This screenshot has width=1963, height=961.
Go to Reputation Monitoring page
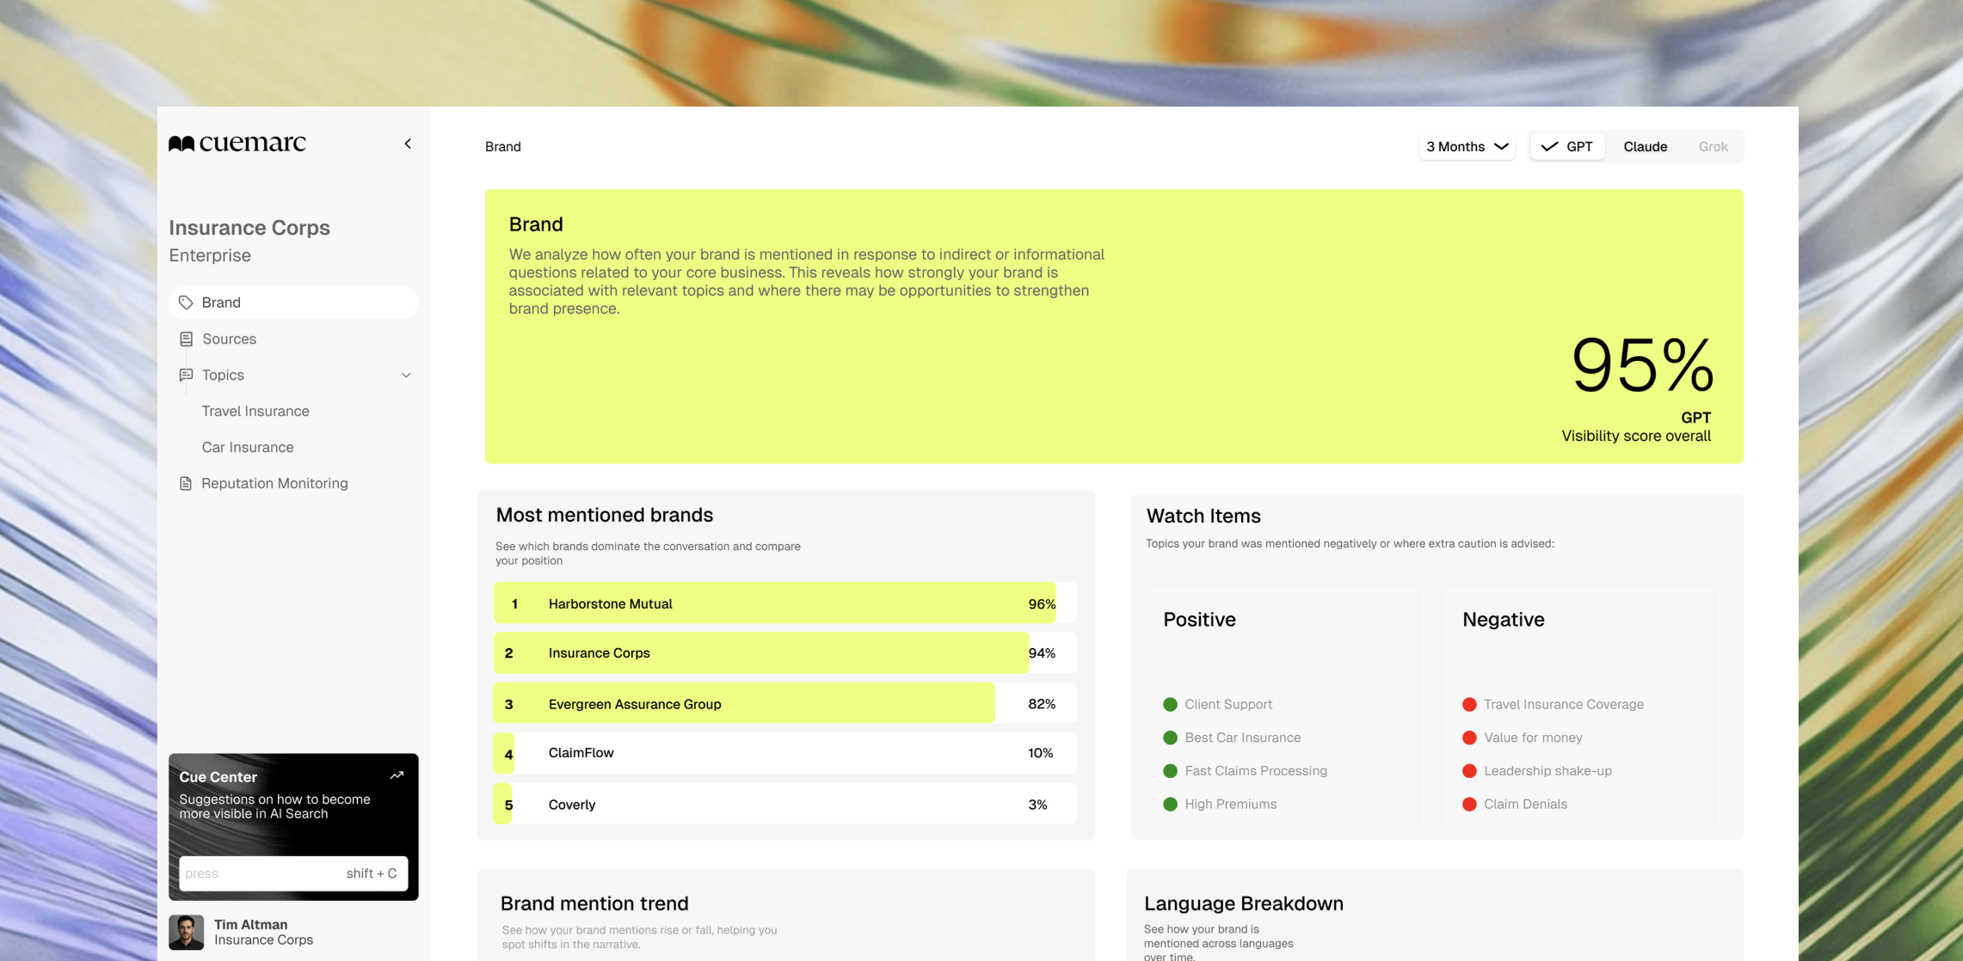pos(274,483)
